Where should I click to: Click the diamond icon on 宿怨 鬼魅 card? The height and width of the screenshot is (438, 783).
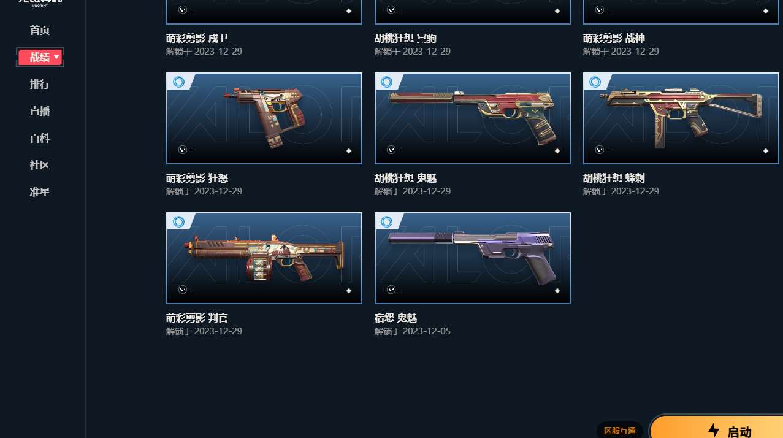[557, 291]
